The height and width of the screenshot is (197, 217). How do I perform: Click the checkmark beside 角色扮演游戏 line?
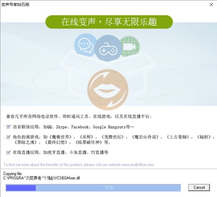pyautogui.click(x=8, y=137)
